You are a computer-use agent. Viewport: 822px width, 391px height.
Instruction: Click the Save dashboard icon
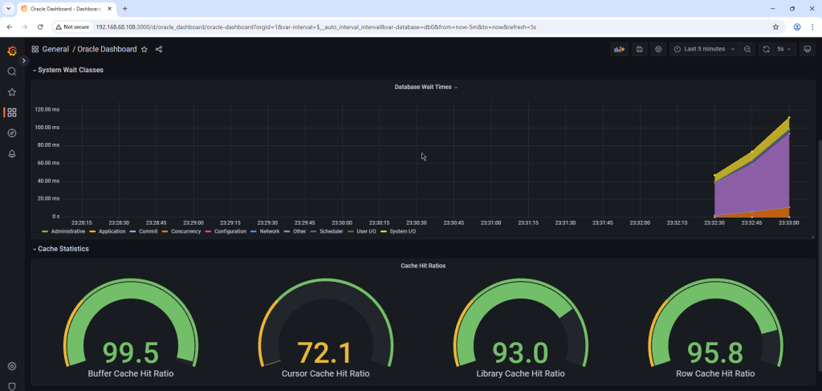[640, 49]
